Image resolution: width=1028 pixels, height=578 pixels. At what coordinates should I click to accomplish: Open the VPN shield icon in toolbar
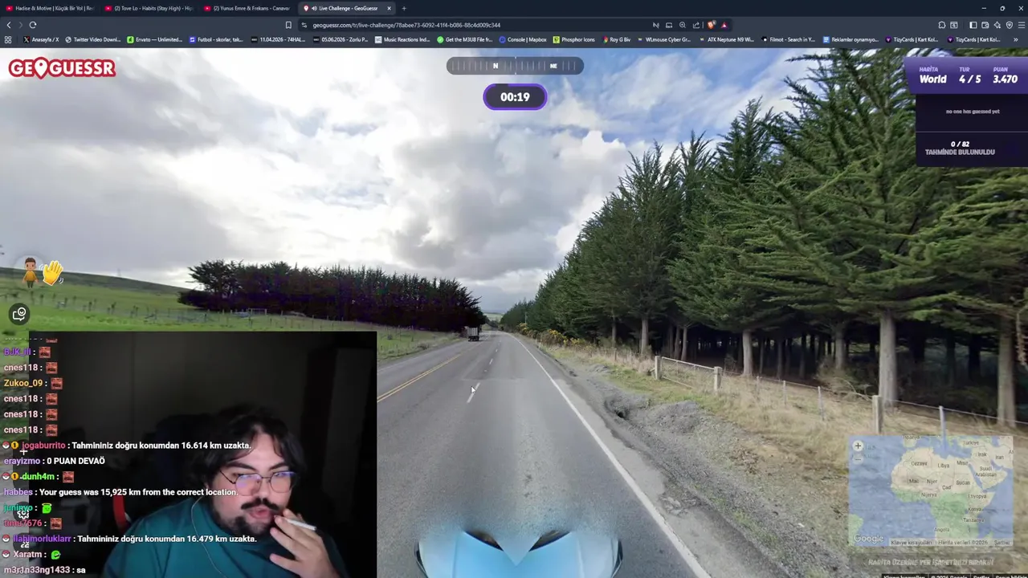(x=1009, y=25)
